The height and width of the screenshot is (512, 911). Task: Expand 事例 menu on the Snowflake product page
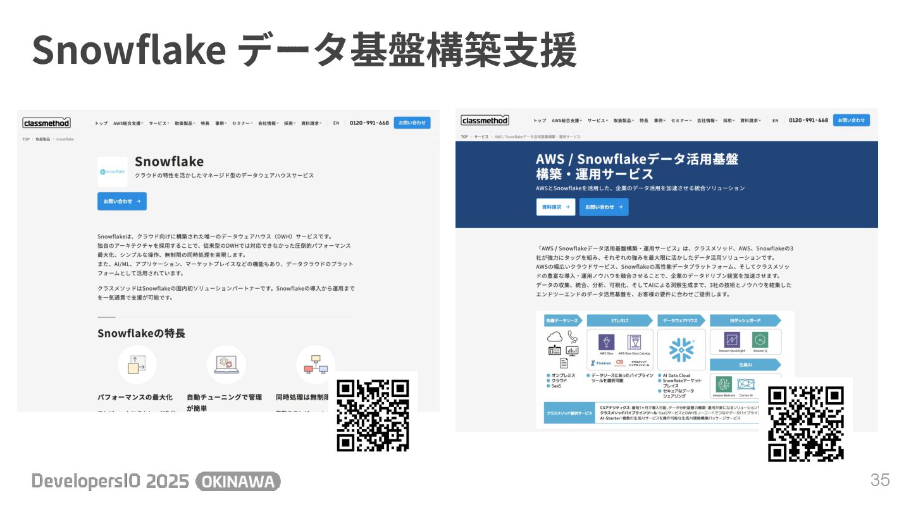pyautogui.click(x=221, y=123)
